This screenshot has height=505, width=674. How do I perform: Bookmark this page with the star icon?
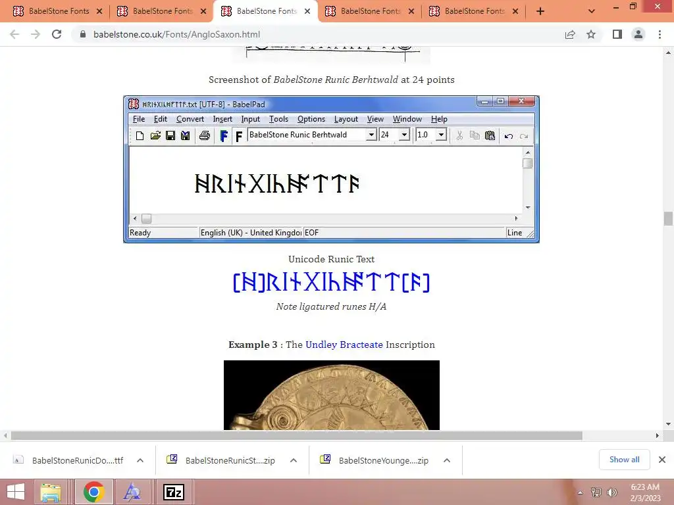click(591, 34)
